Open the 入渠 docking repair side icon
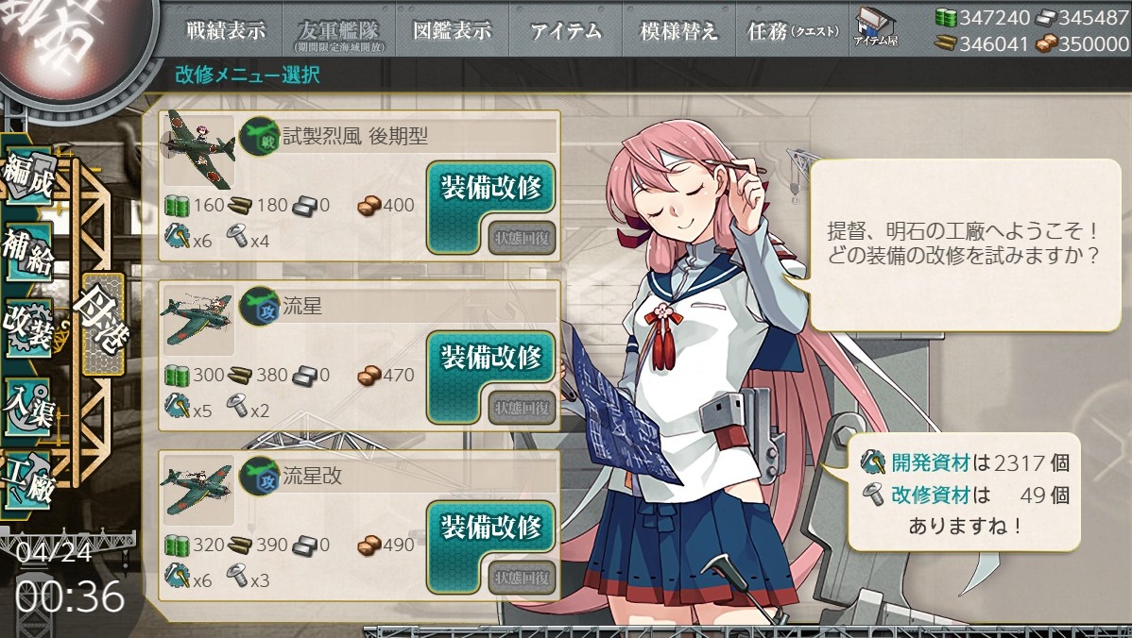This screenshot has width=1132, height=638. pyautogui.click(x=28, y=406)
